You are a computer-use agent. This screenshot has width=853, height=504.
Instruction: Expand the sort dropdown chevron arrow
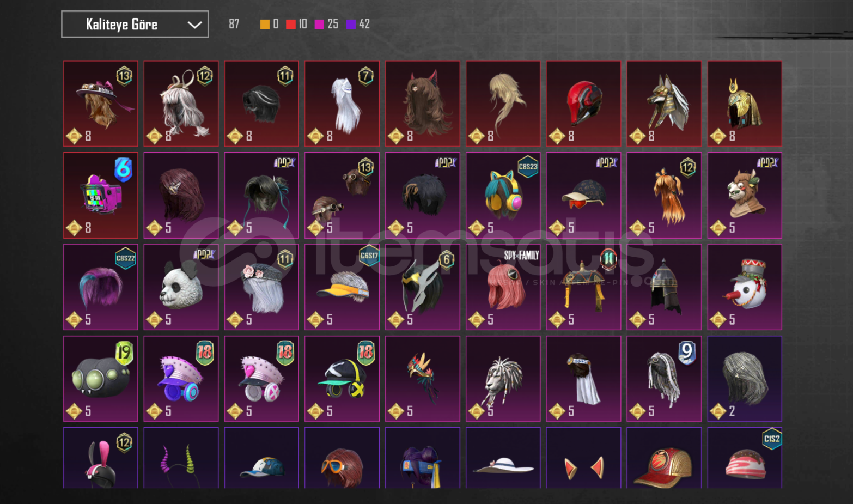pyautogui.click(x=194, y=25)
